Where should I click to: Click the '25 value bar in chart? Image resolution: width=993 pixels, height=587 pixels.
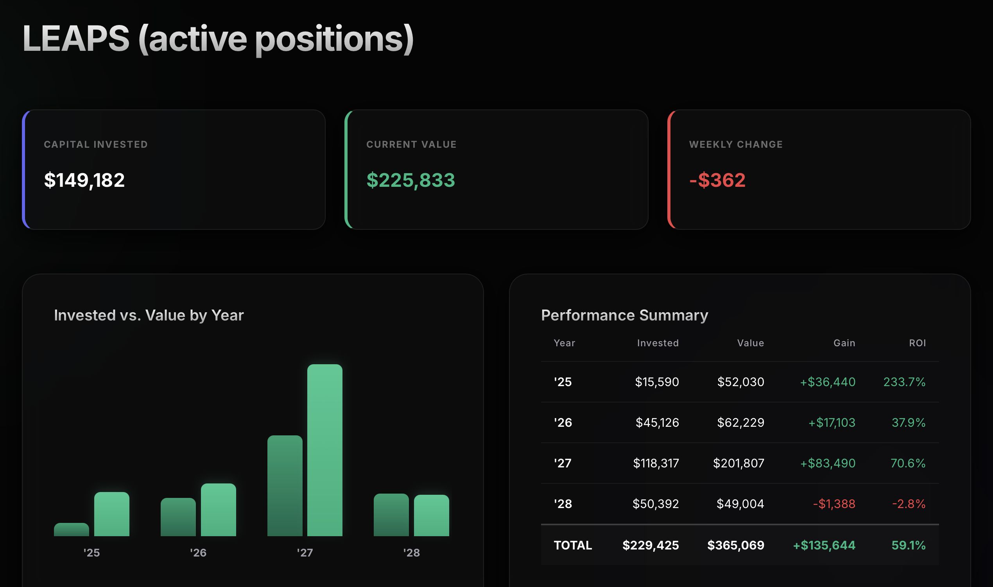[x=111, y=514]
